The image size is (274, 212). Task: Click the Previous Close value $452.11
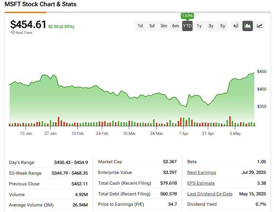click(80, 184)
